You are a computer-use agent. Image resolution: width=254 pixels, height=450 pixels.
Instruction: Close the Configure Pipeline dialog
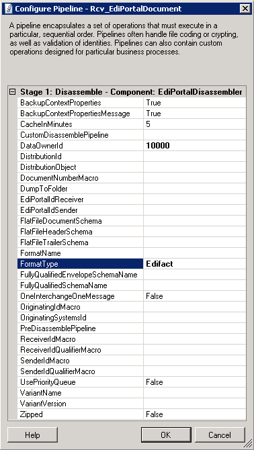click(x=245, y=9)
